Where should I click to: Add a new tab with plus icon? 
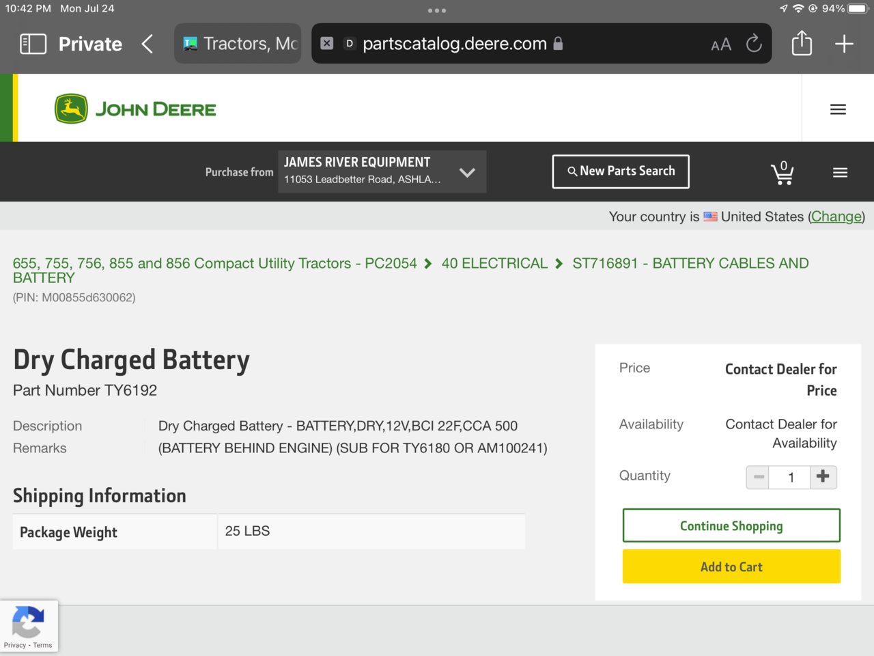[x=845, y=44]
